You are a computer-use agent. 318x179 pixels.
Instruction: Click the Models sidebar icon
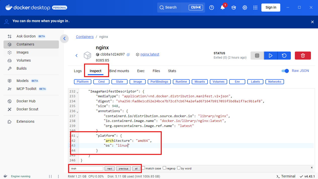10,81
